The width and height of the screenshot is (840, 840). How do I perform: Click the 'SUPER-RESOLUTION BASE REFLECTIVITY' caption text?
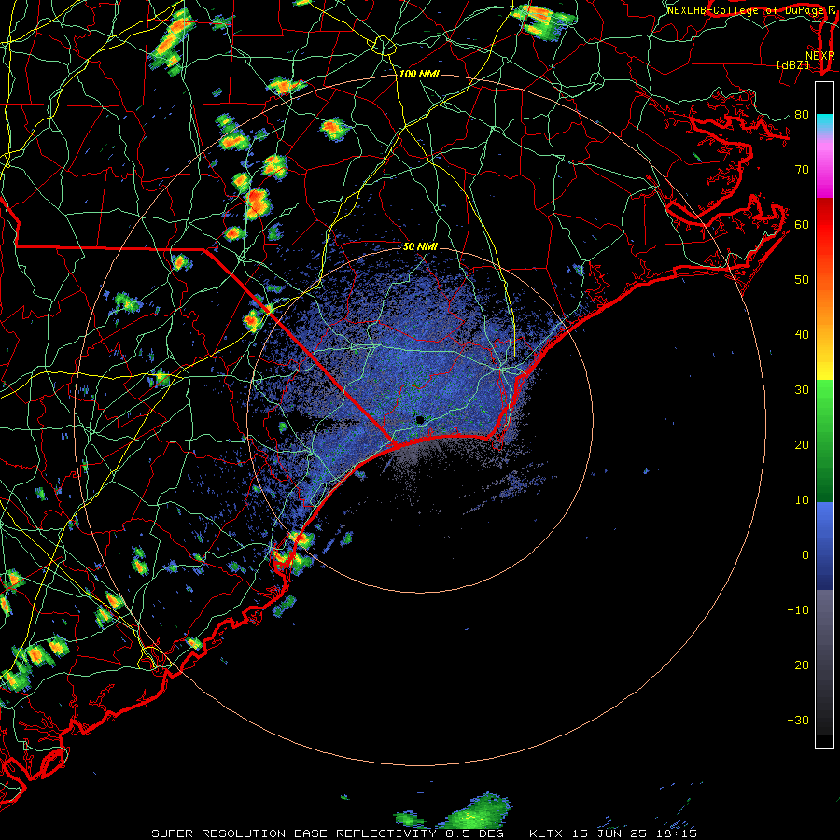pos(294,833)
